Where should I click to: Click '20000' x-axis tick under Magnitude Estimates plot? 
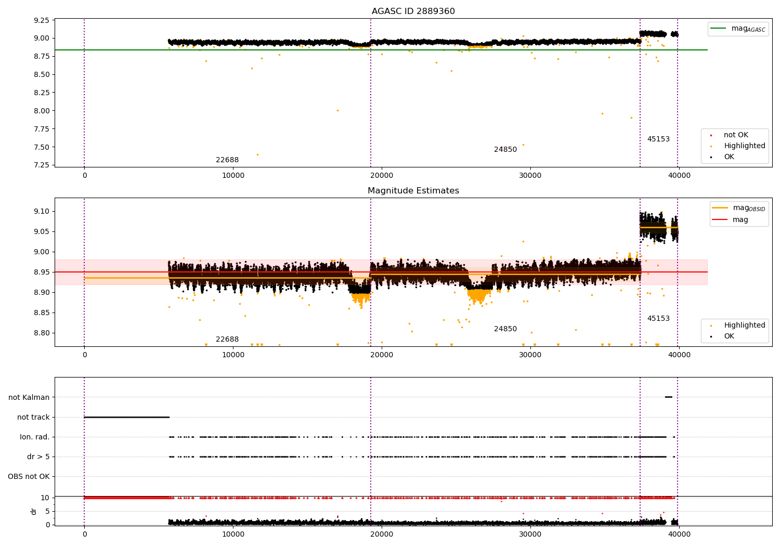(382, 355)
